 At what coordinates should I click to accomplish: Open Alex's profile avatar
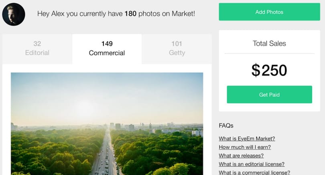(x=14, y=14)
